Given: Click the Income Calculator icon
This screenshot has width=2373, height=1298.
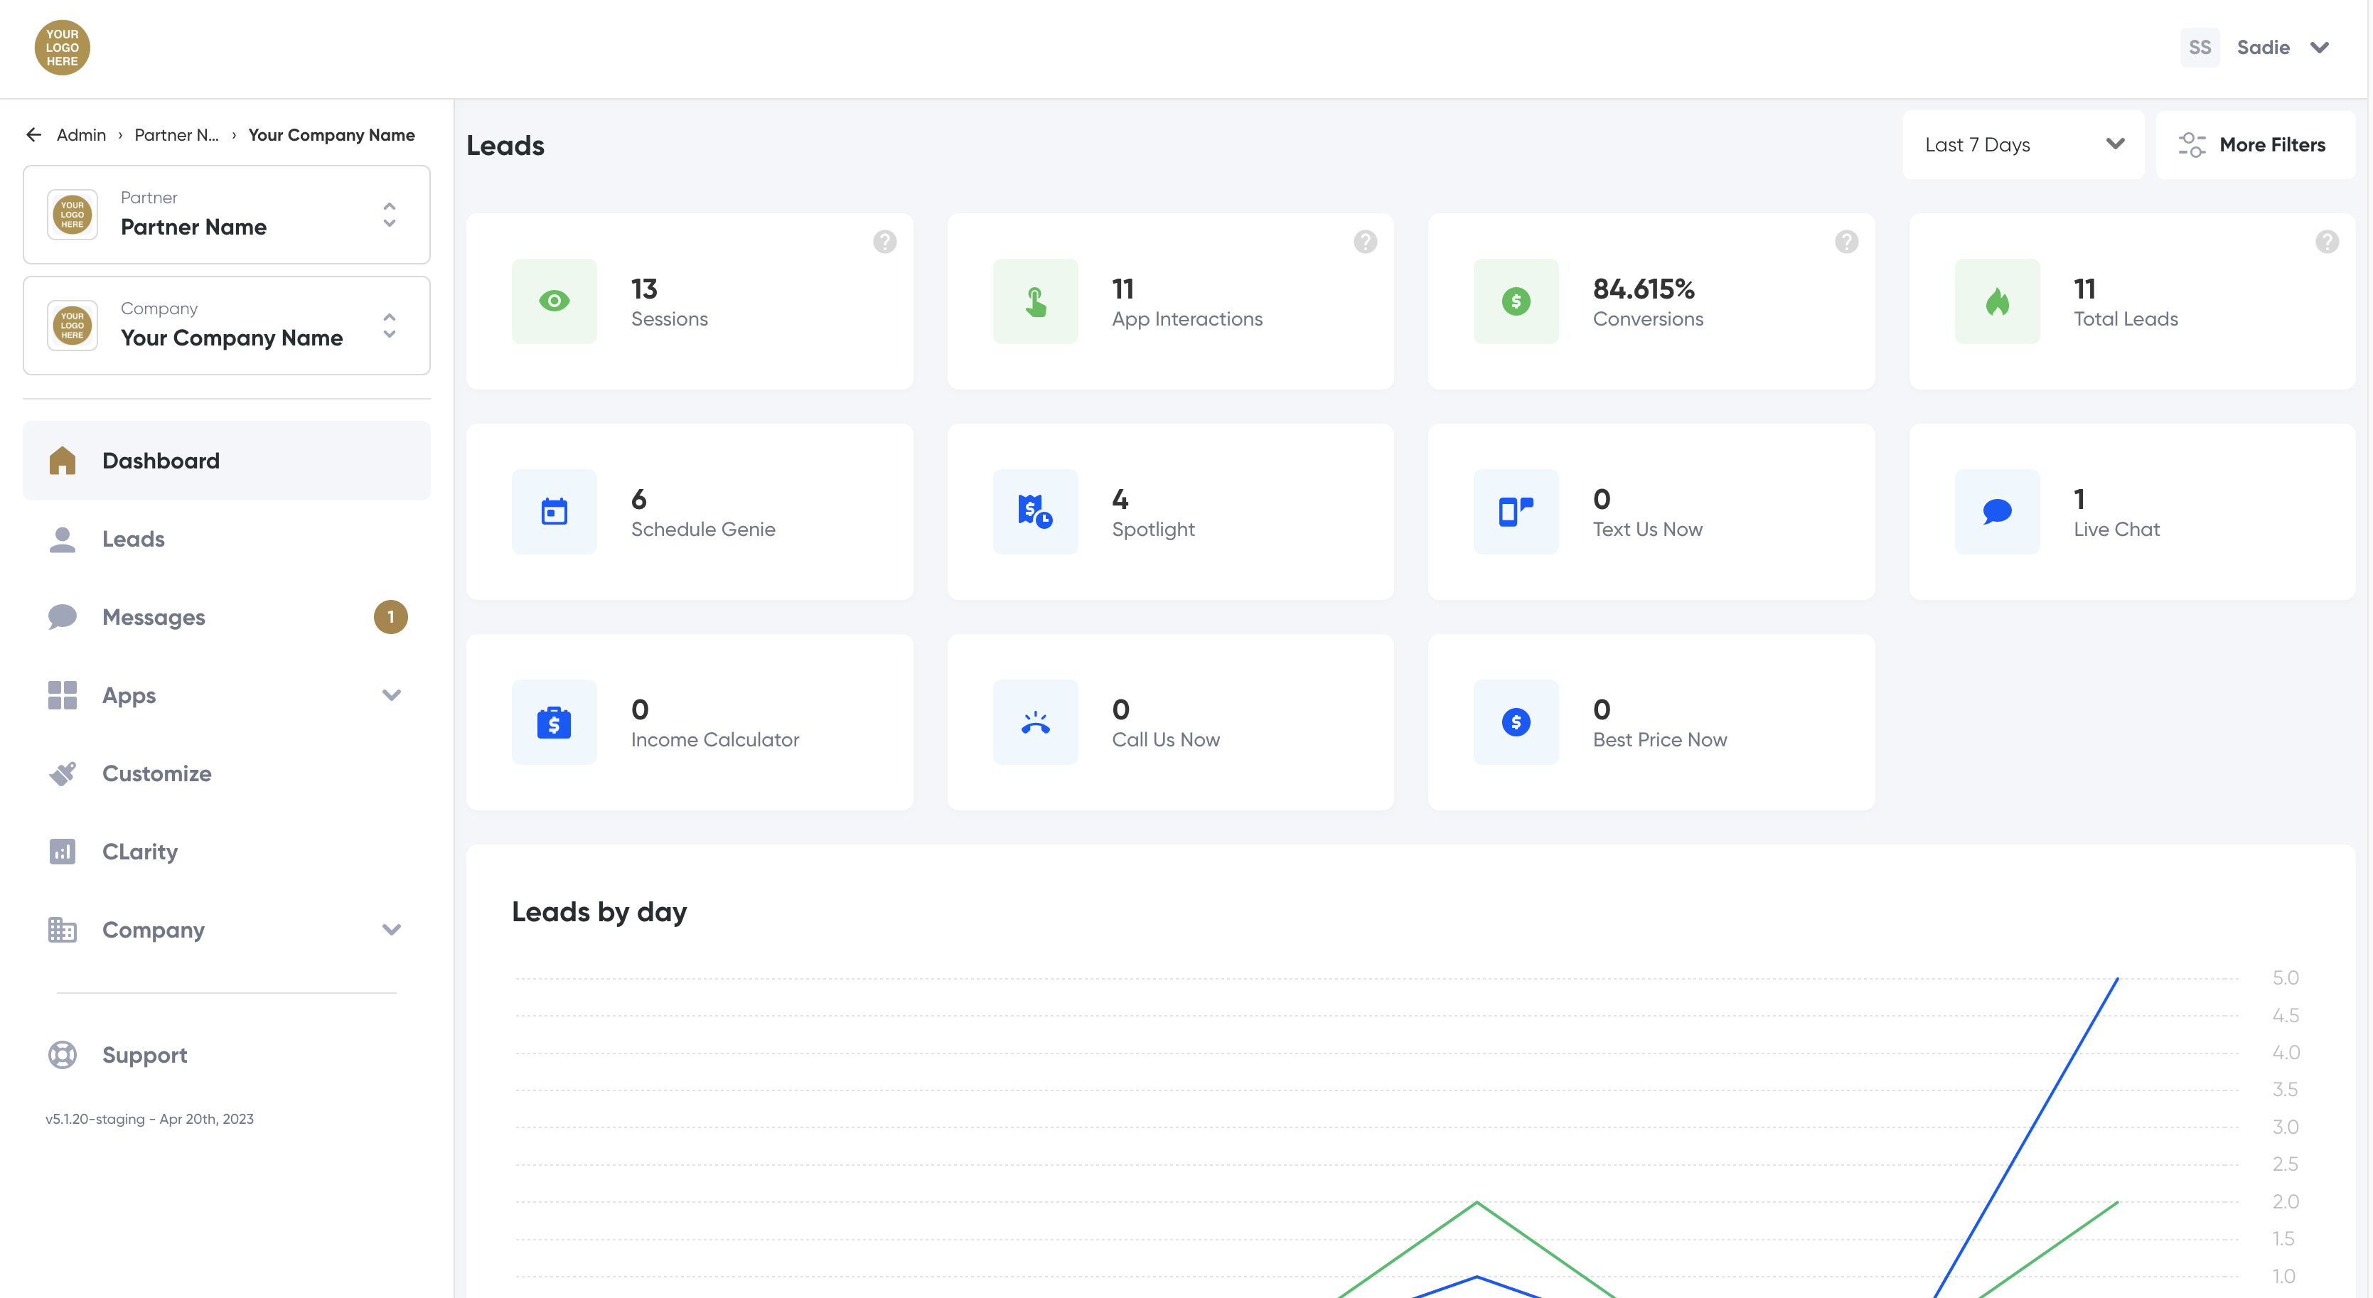Looking at the screenshot, I should [x=554, y=722].
